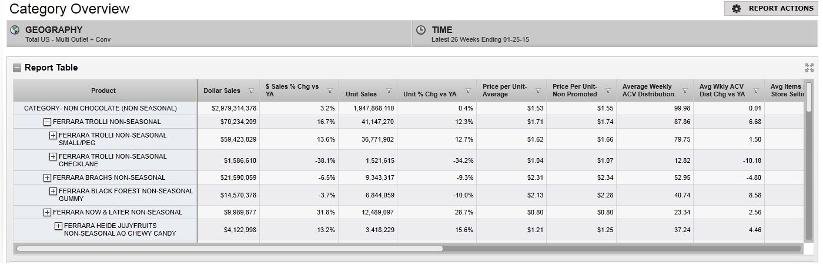Viewport: 823px width, 265px height.
Task: Click the expand-to-fullscreen icon for Report Table
Action: pyautogui.click(x=809, y=68)
